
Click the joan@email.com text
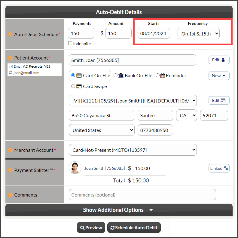click(26, 73)
